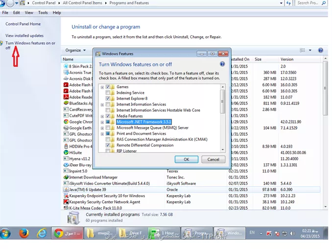Select Internet Download Manager icon
332x249 pixels.
point(66,177)
